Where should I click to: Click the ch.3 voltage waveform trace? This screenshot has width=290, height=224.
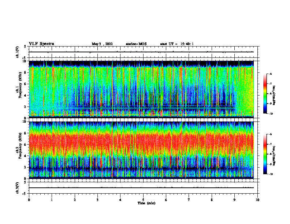coord(141,188)
